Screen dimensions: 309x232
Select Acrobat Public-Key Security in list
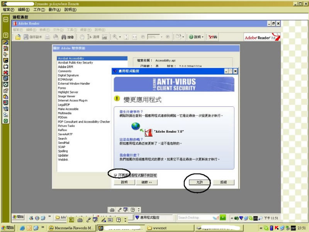(x=75, y=63)
